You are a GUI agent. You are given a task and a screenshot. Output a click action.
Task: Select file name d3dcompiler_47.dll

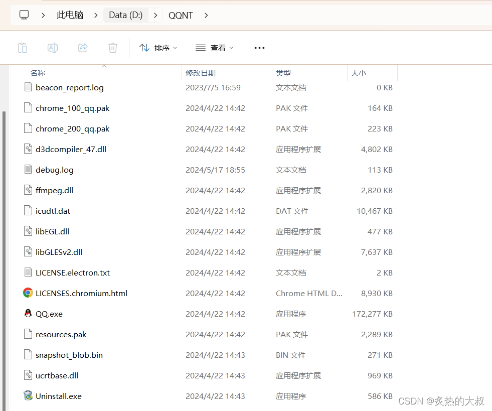pos(71,150)
